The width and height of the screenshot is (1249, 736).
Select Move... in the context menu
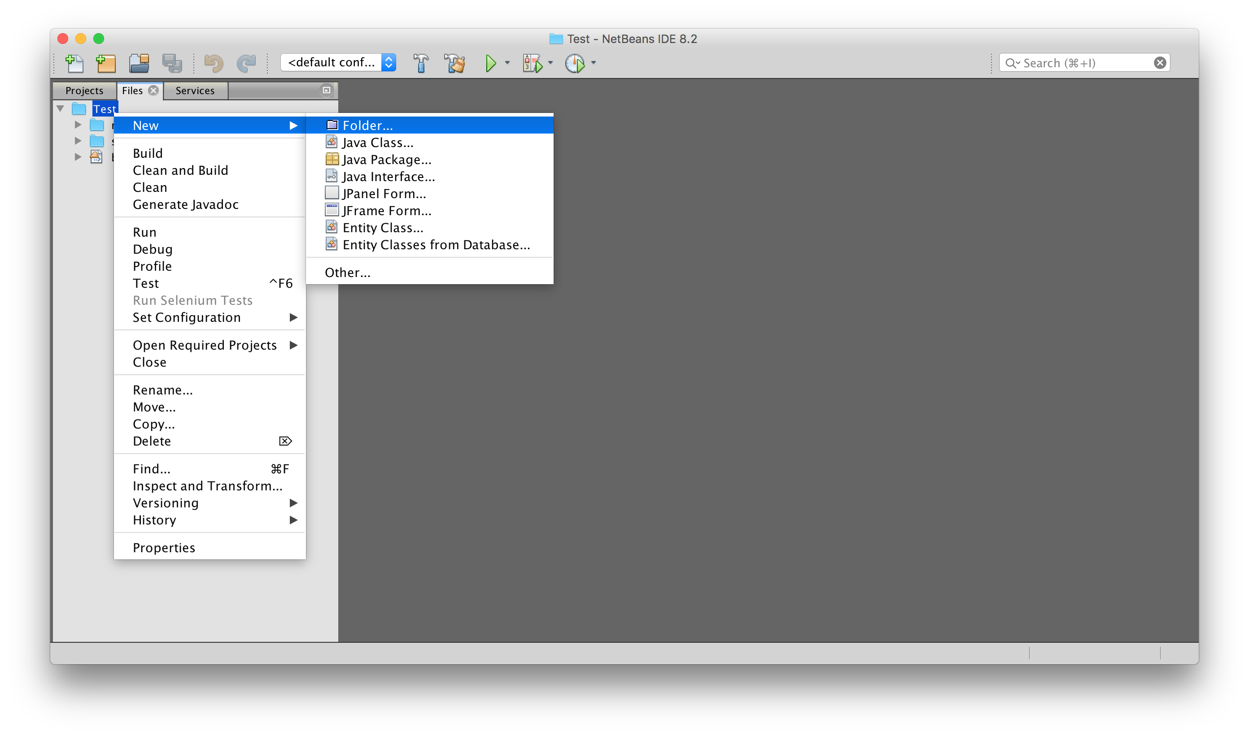click(210, 407)
